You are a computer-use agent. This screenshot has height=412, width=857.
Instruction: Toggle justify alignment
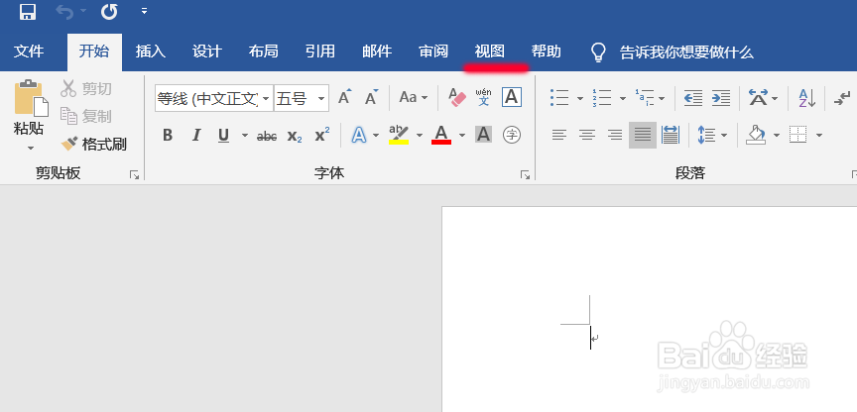(x=643, y=135)
